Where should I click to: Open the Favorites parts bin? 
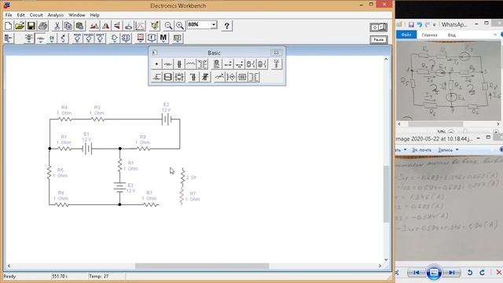coord(9,39)
